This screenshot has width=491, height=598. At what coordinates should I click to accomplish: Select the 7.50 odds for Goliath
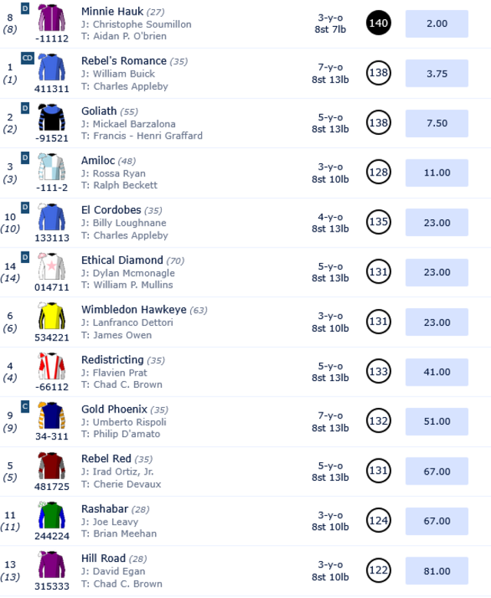[x=437, y=123]
